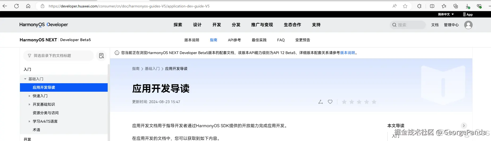This screenshot has width=491, height=141.
Task: Click the HarmonyOS Developer logo
Action: [x=44, y=25]
